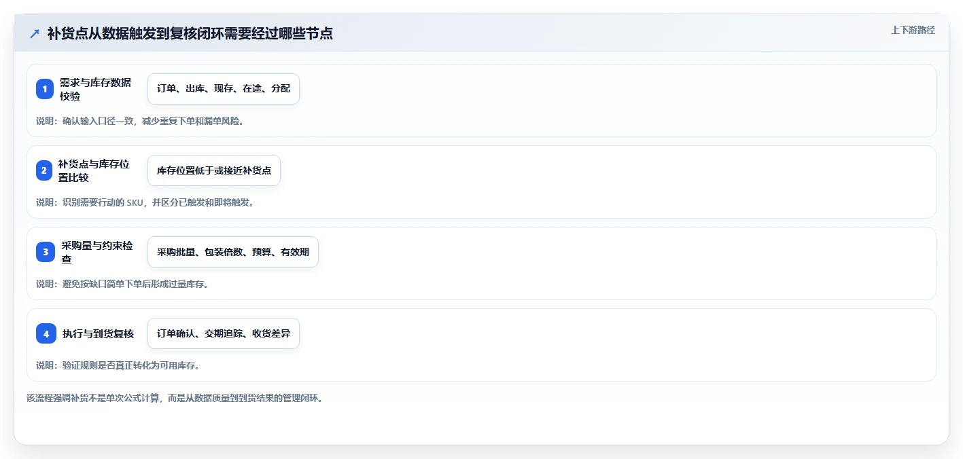Click the 执行与到货复核 step title
This screenshot has height=459, width=963.
[x=99, y=333]
